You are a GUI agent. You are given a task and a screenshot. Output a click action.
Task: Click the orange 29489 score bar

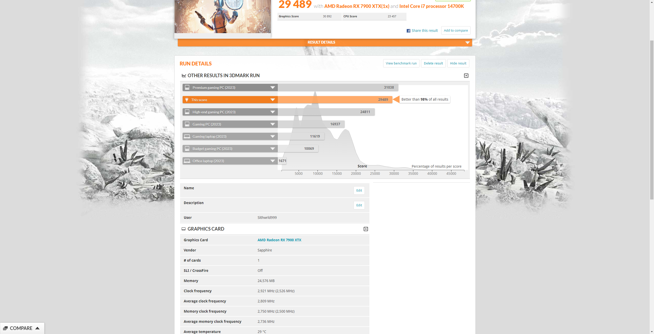pyautogui.click(x=335, y=100)
